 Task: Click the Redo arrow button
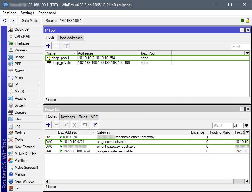[13, 21]
